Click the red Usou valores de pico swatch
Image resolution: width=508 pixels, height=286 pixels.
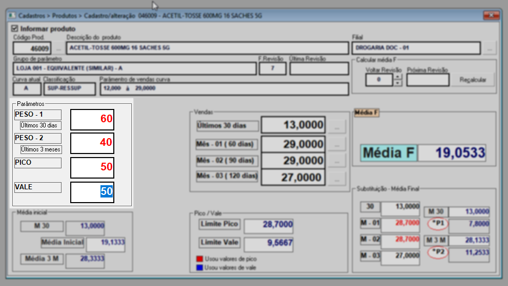199,259
